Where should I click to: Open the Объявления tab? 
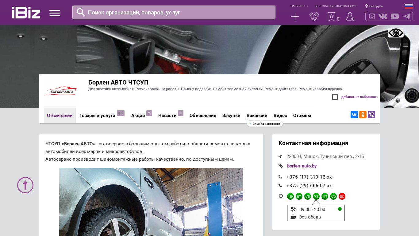(x=203, y=116)
